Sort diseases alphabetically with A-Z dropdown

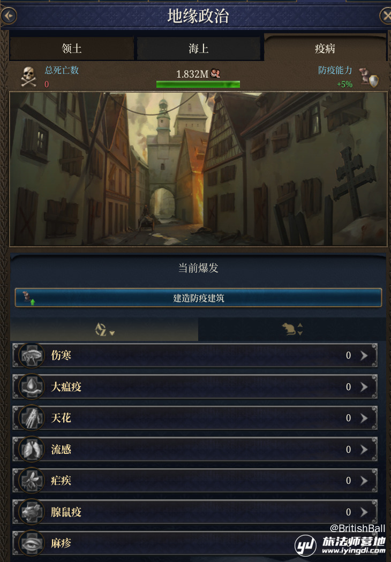coord(104,329)
